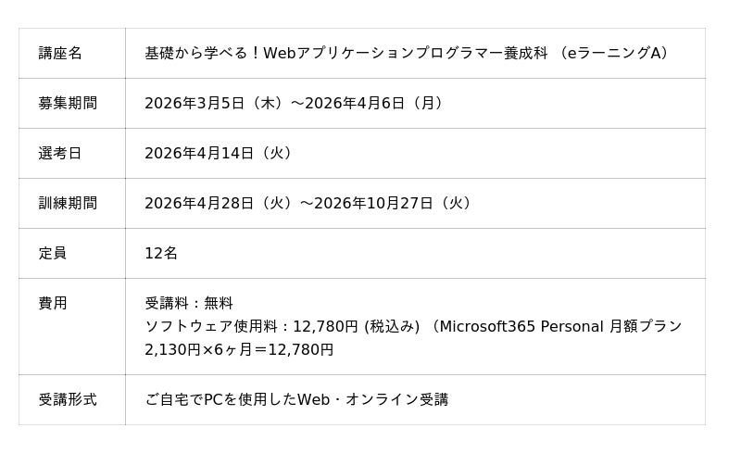The height and width of the screenshot is (453, 741).
Task: Select the selection date 2026年4月14日（火）
Action: tap(221, 154)
